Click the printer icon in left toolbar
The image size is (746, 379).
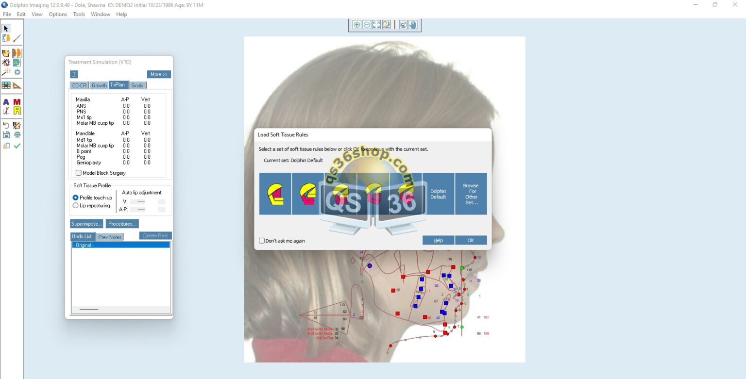click(17, 135)
